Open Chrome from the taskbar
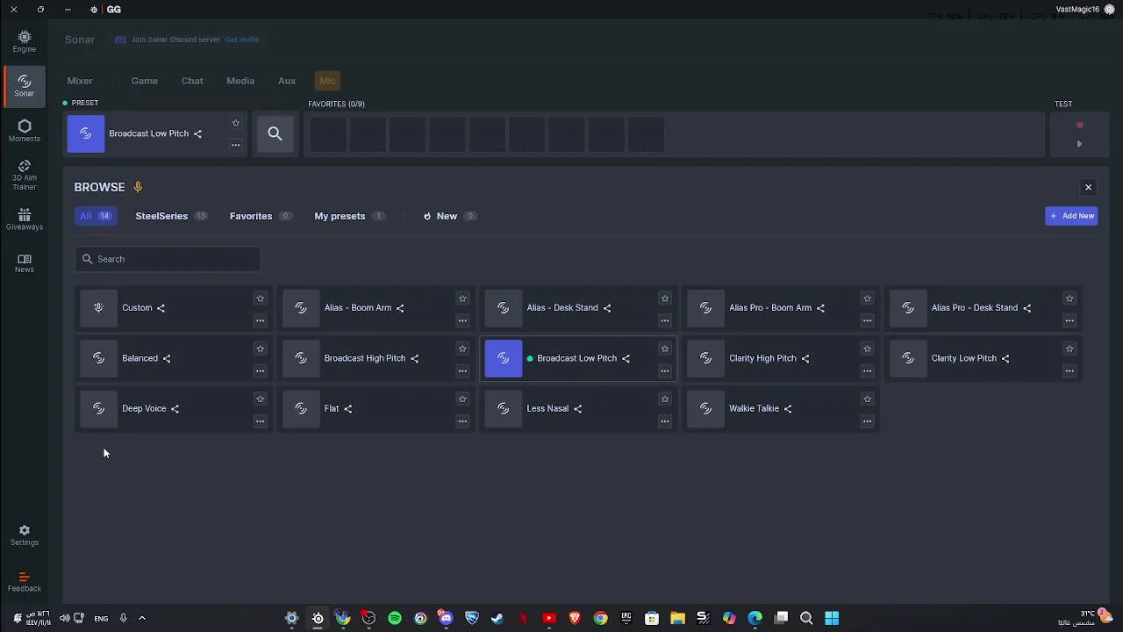Screen dimensions: 1123x632 click(x=600, y=618)
